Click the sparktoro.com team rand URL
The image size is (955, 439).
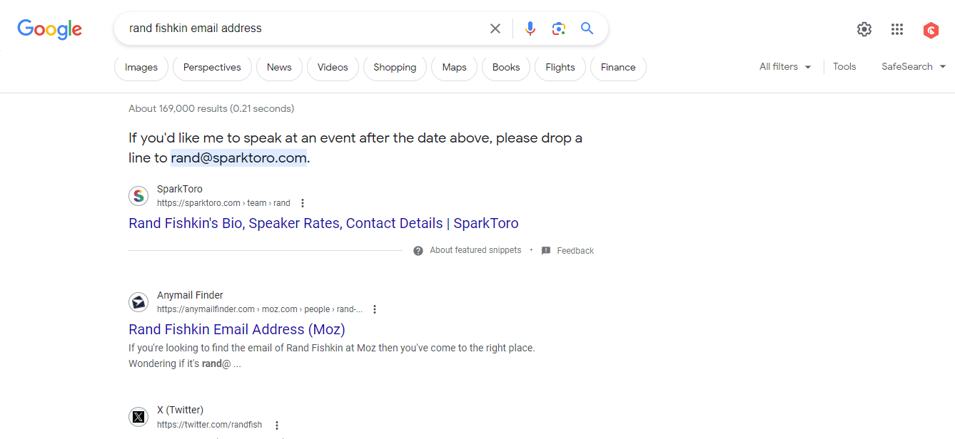tap(223, 203)
